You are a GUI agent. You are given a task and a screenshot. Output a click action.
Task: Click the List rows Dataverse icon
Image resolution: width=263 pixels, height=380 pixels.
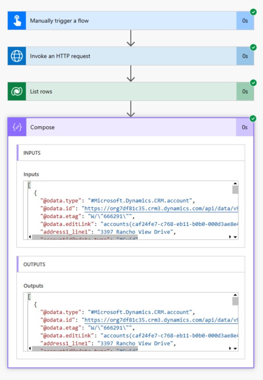click(17, 91)
